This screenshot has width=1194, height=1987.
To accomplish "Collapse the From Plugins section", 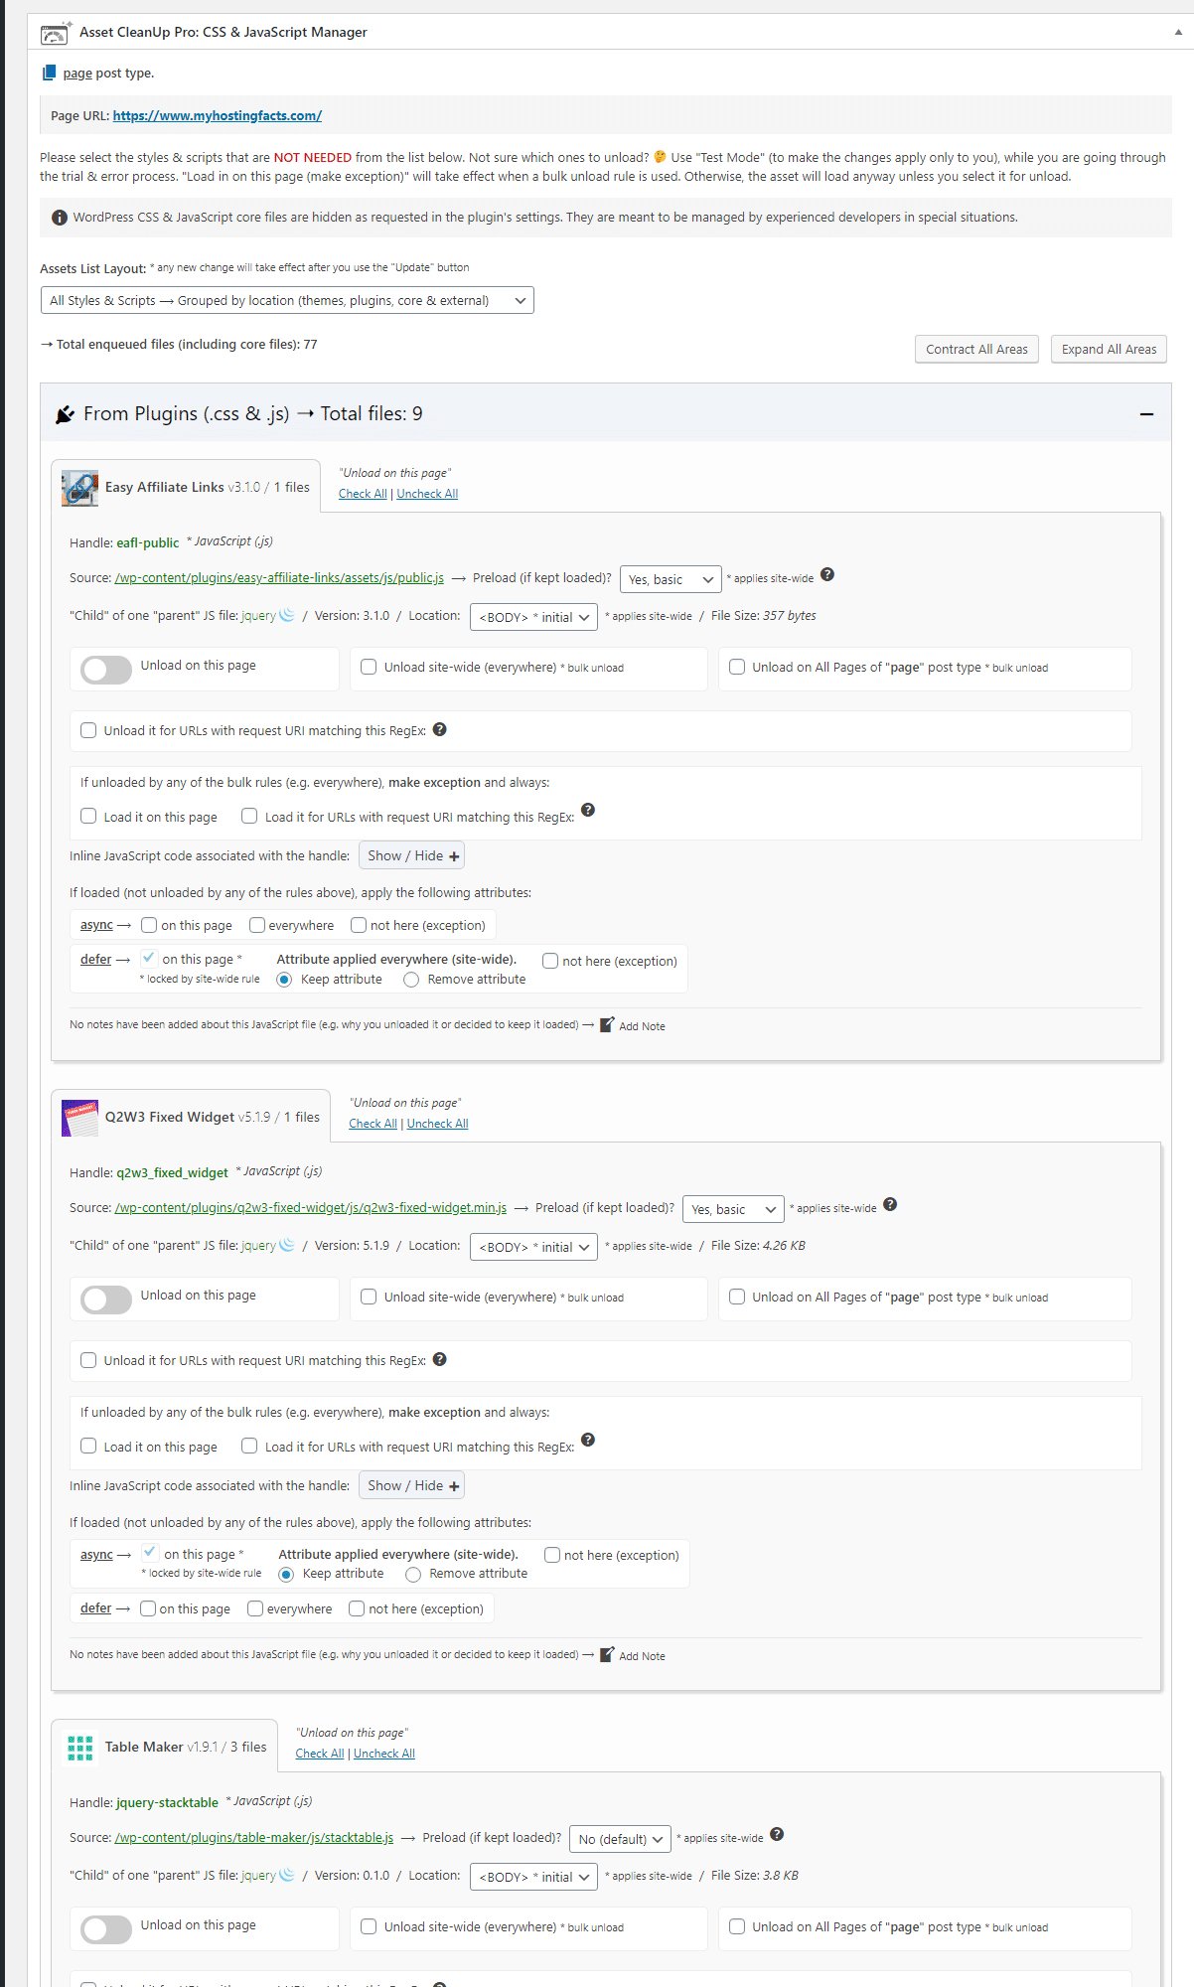I will tap(1146, 413).
